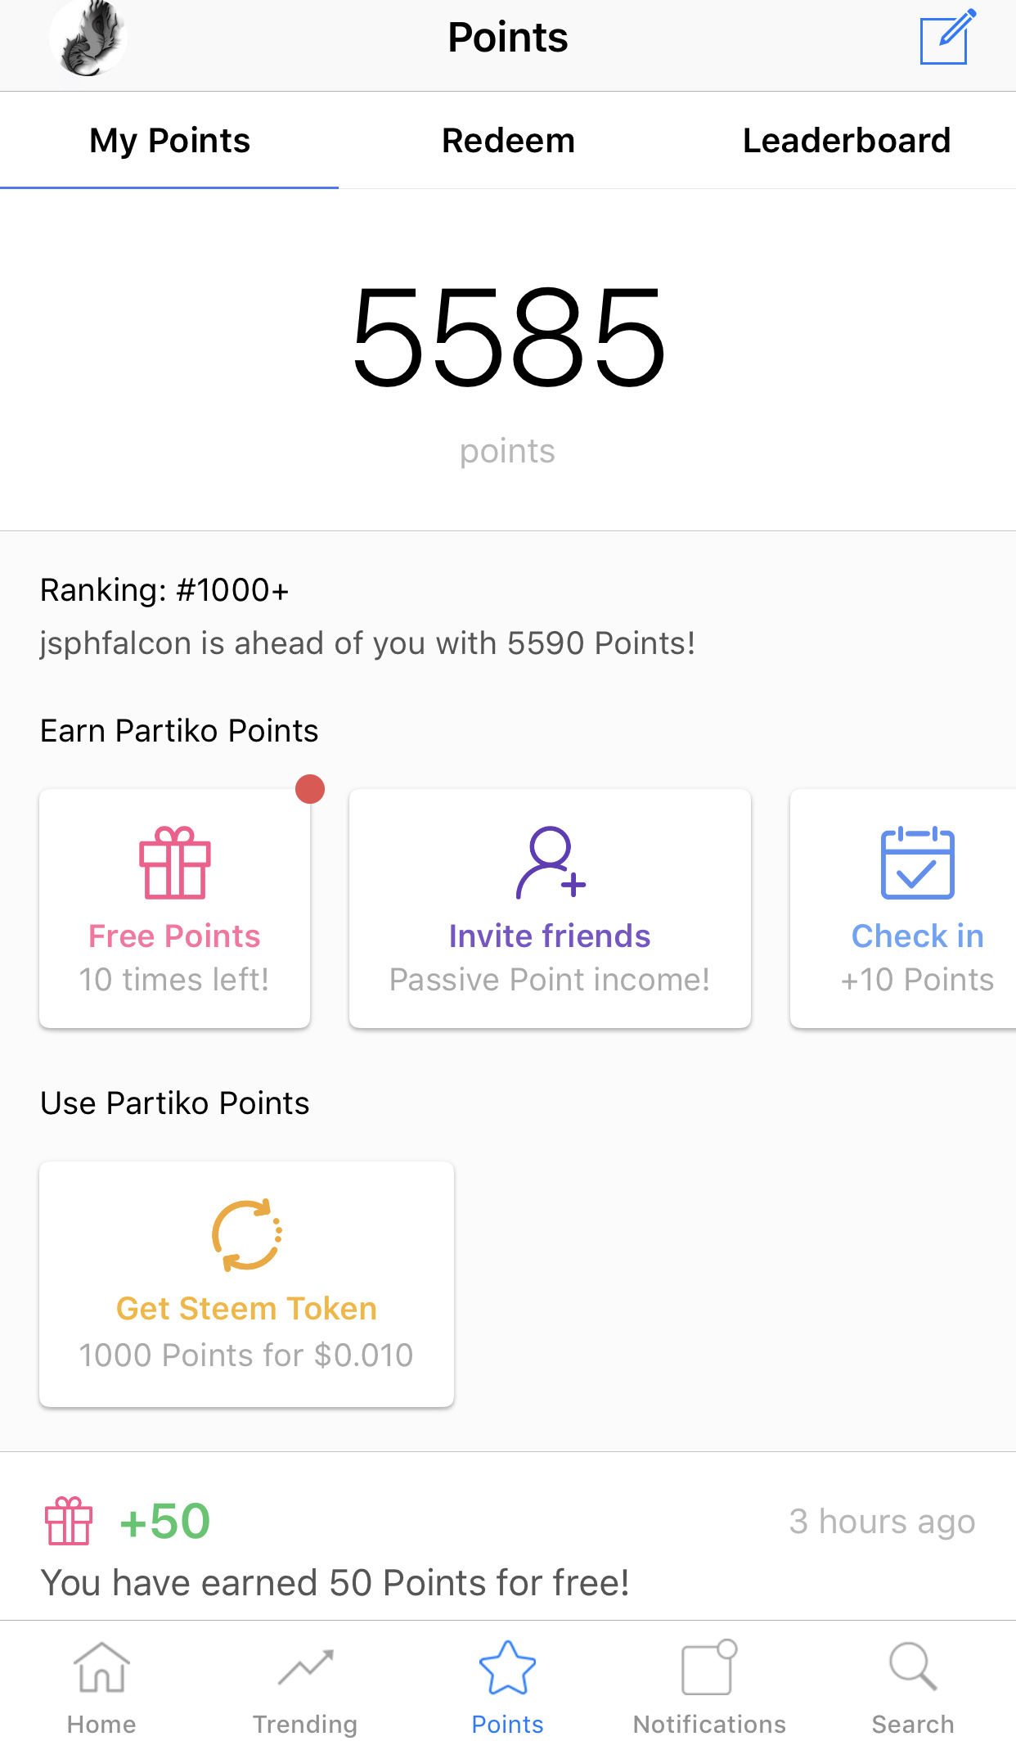Open the profile avatar picture
Image resolution: width=1016 pixels, height=1741 pixels.
88,38
